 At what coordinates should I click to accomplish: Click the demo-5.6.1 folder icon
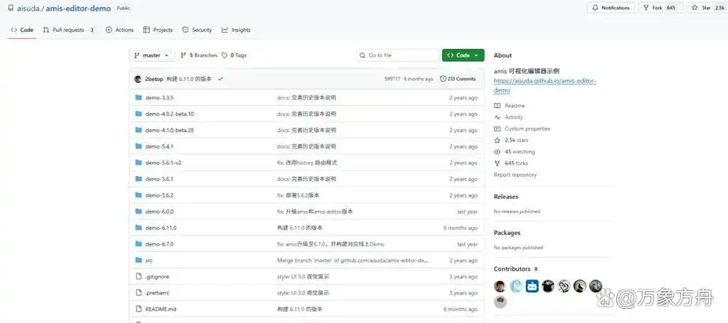coord(139,179)
